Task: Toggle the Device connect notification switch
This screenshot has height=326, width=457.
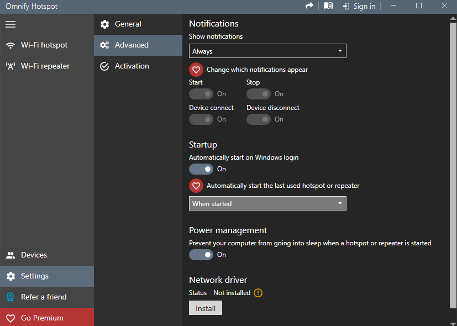Action: tap(201, 119)
